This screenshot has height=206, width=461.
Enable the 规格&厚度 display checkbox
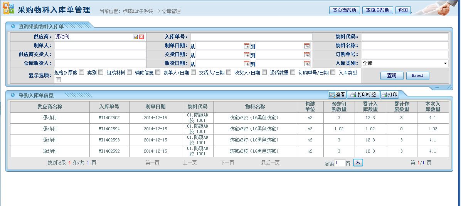click(81, 72)
